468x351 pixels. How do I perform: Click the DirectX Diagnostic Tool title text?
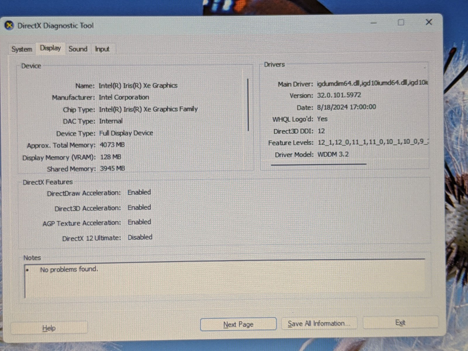(x=56, y=26)
